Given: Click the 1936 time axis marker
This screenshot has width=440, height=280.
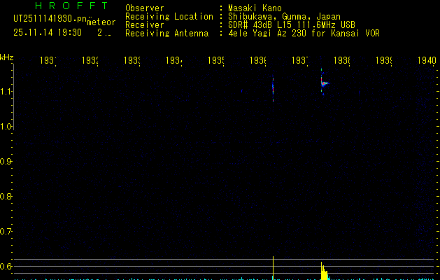Looking at the screenshot, I should point(258,61).
